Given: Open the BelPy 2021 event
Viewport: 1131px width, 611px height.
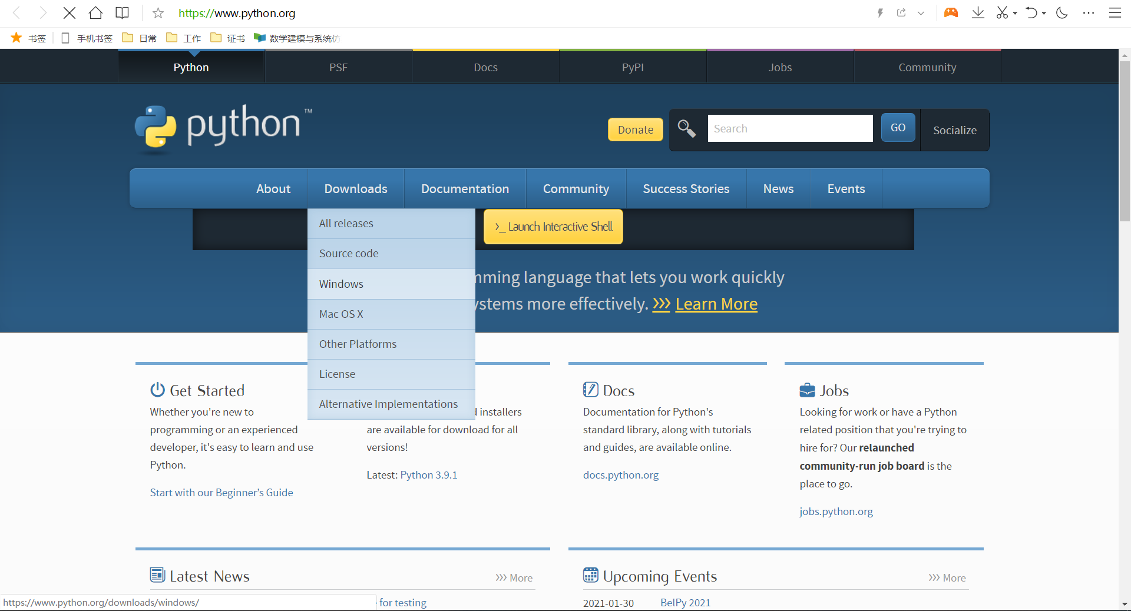Looking at the screenshot, I should click(x=685, y=603).
